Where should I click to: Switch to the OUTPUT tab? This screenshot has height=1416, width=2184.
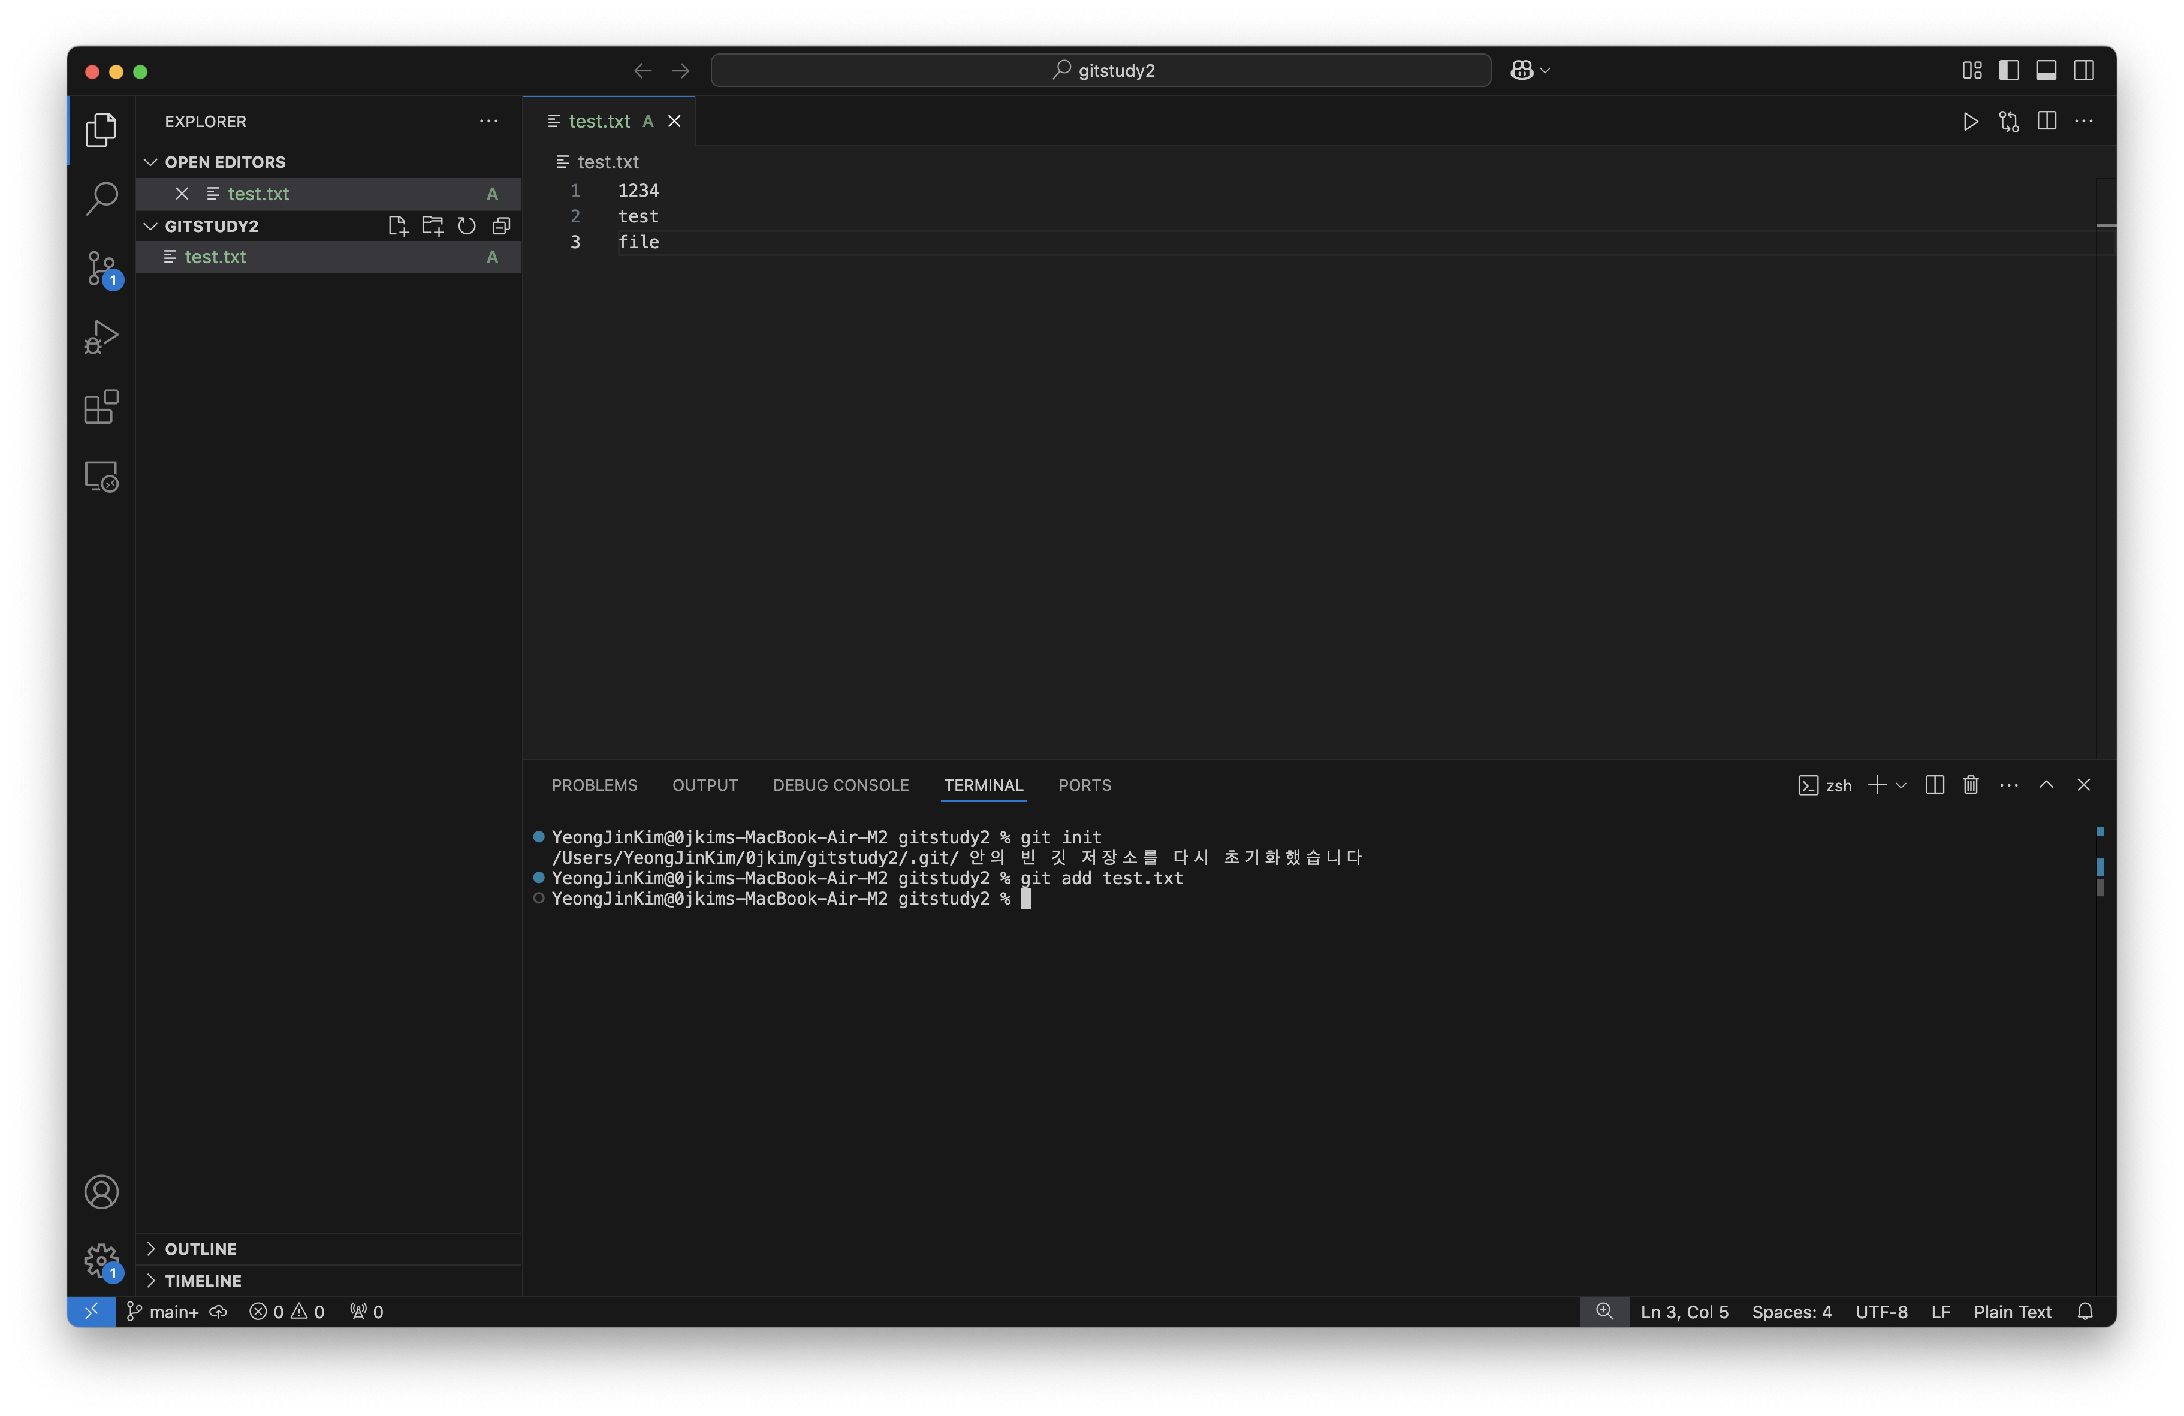(705, 785)
